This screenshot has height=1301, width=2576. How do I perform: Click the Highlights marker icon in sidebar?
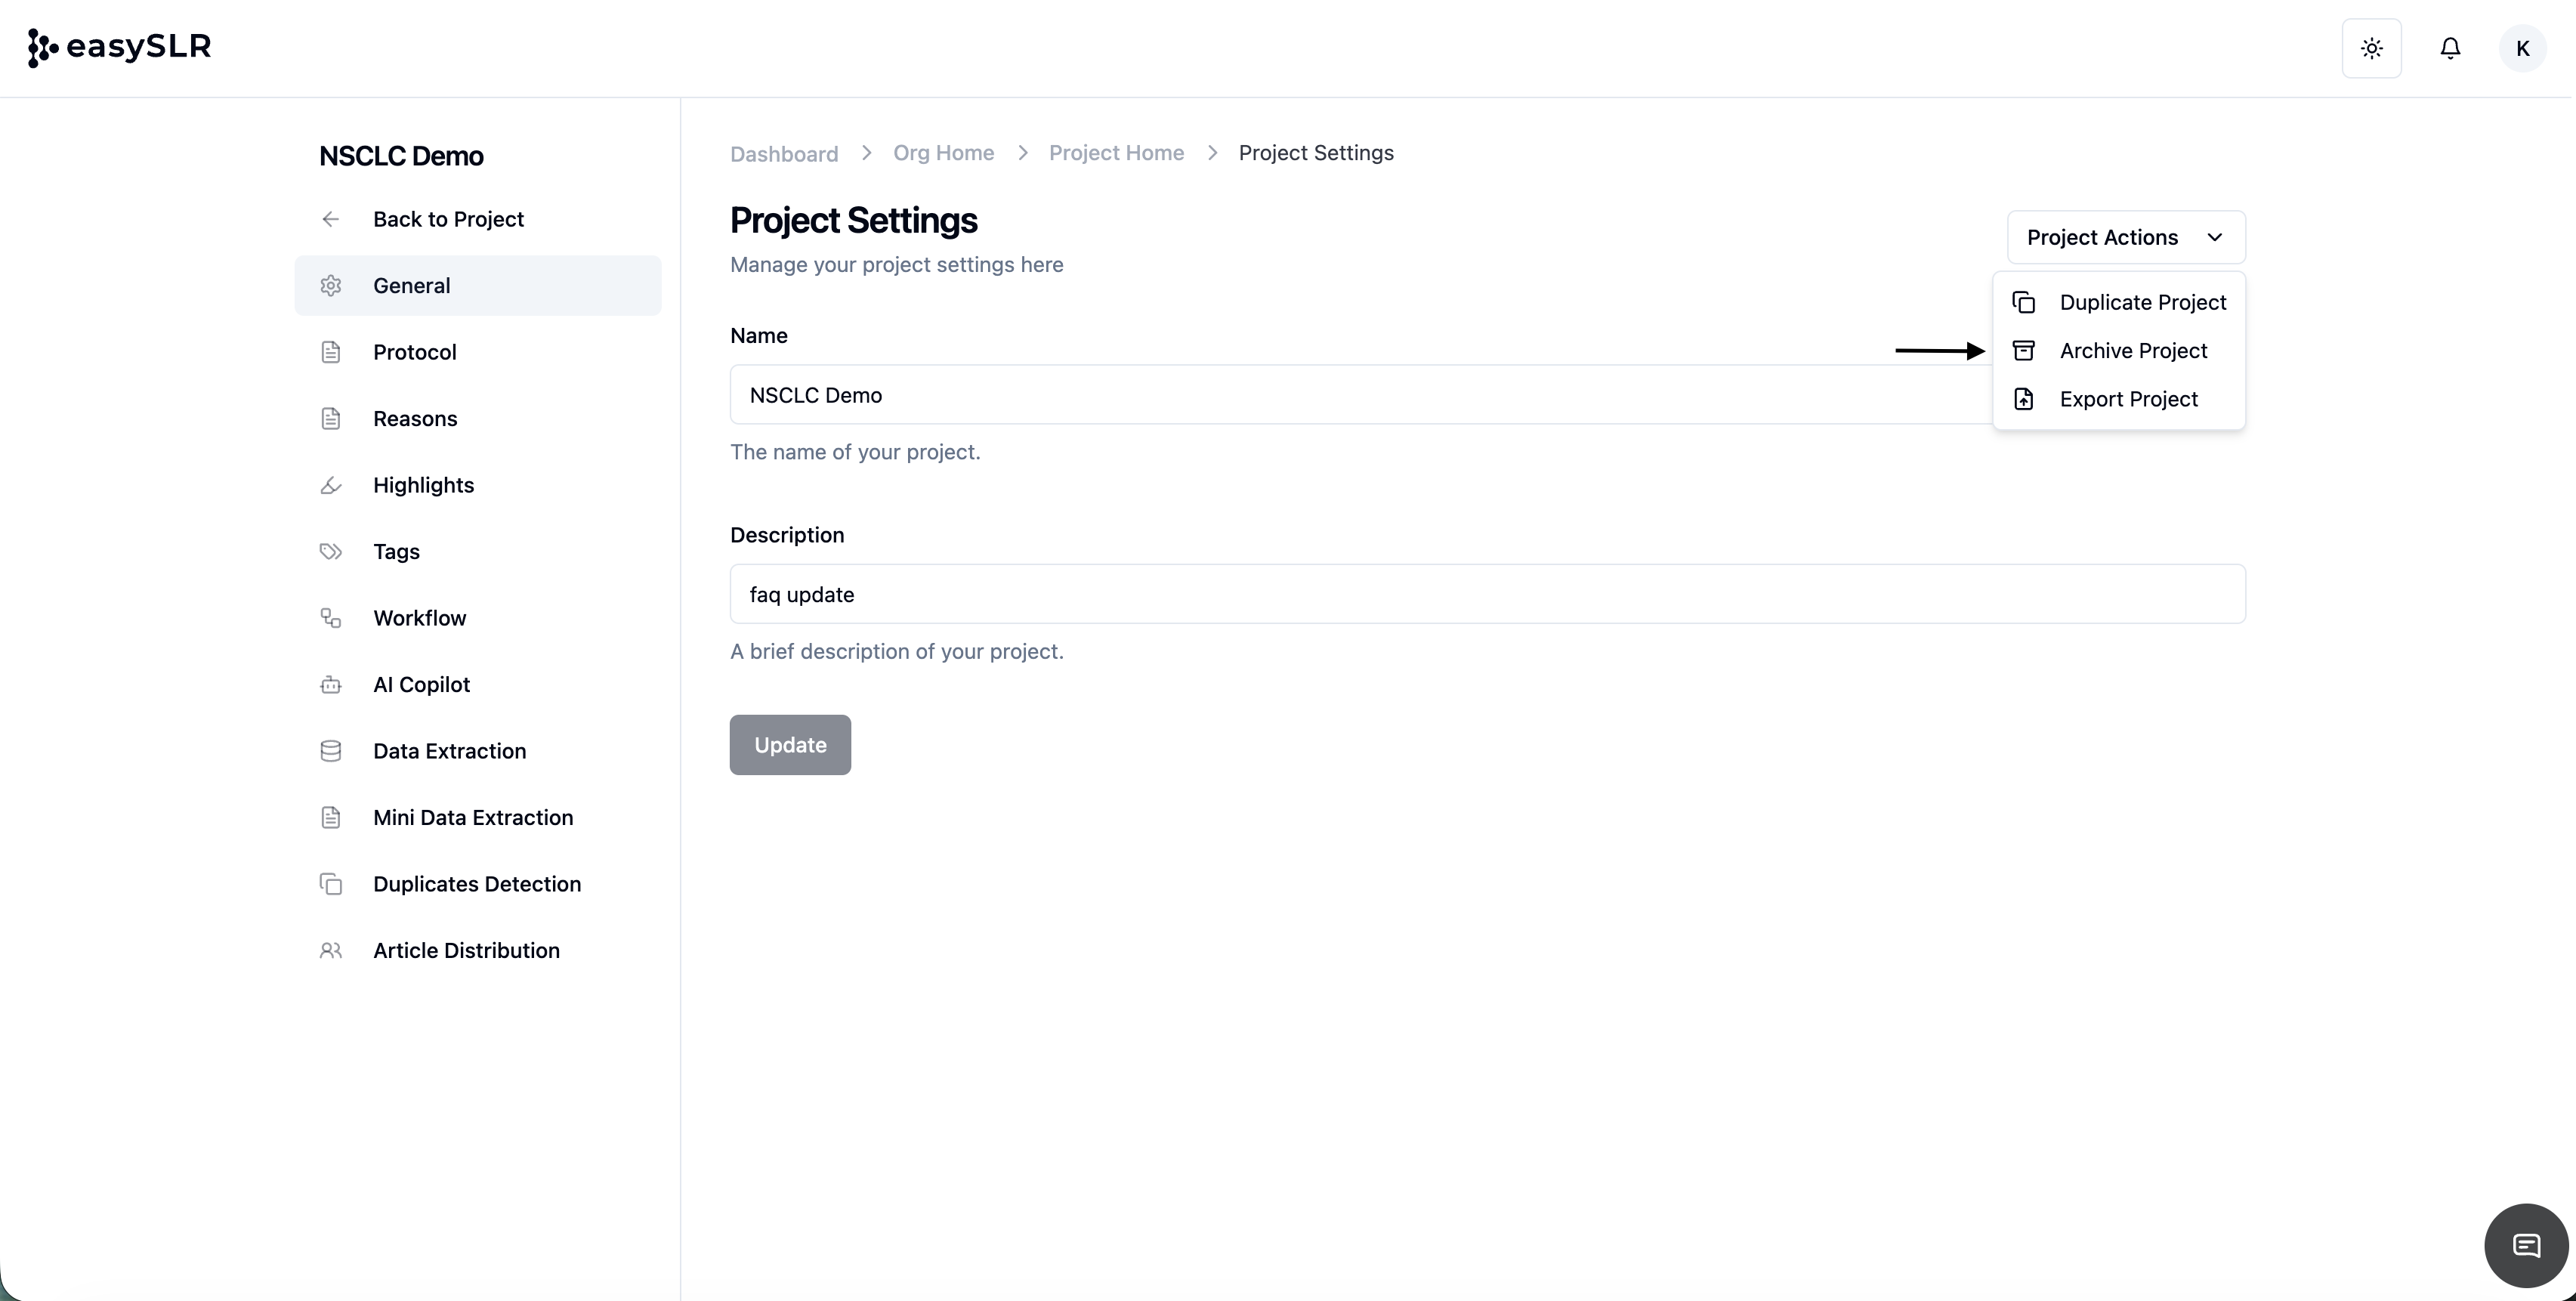pos(331,485)
